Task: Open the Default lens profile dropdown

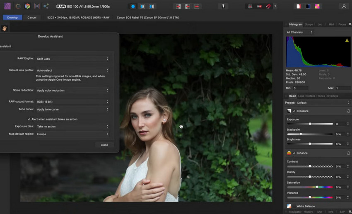Action: pyautogui.click(x=72, y=70)
